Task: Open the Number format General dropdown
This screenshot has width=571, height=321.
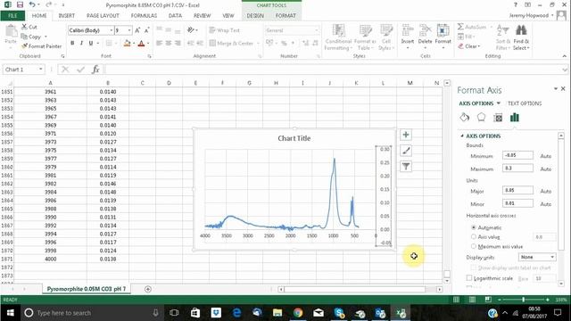Action: tap(317, 30)
